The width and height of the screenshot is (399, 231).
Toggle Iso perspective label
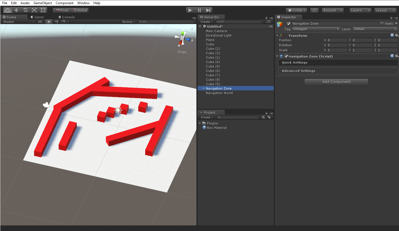coord(182,52)
